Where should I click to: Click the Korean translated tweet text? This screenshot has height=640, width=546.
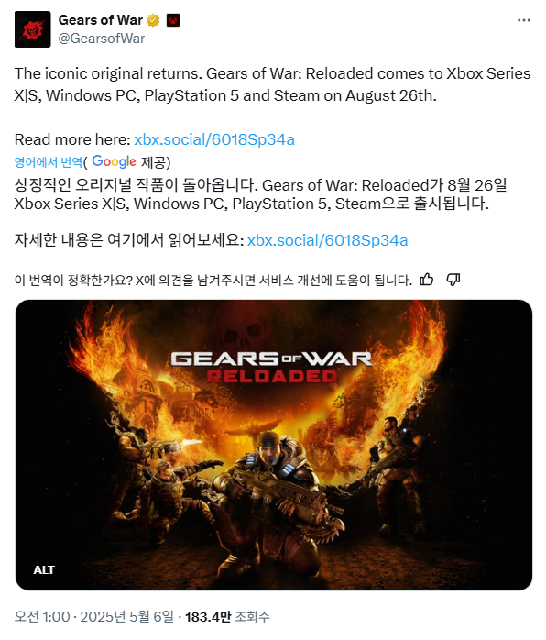click(x=260, y=194)
